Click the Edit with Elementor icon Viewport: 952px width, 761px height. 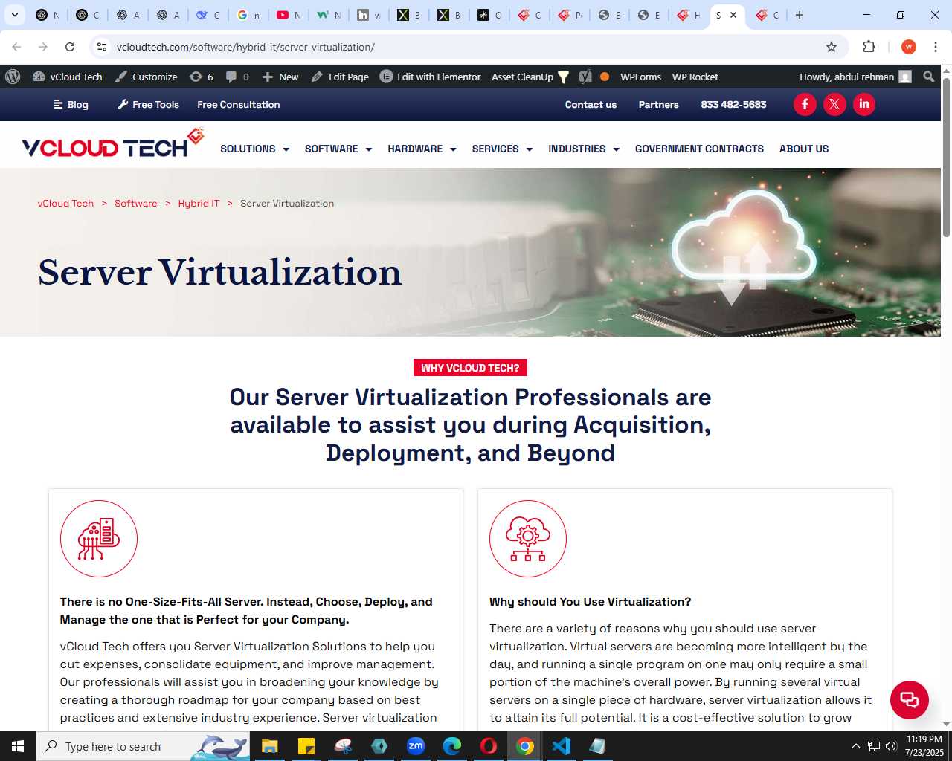386,77
